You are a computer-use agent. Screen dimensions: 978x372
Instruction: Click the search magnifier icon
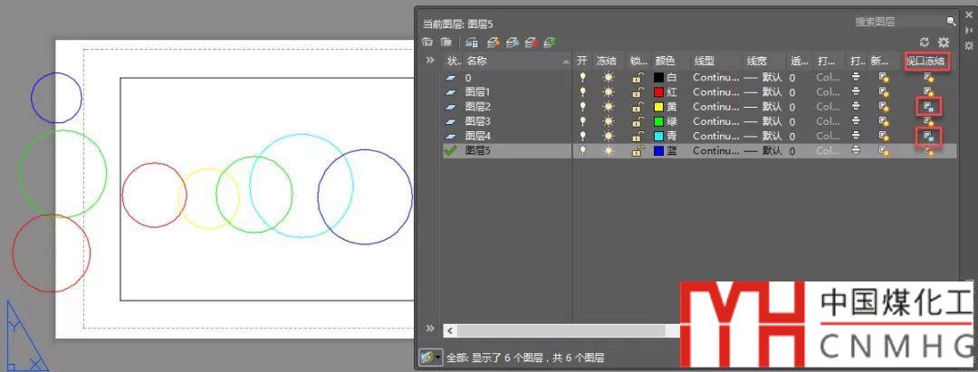[x=951, y=21]
